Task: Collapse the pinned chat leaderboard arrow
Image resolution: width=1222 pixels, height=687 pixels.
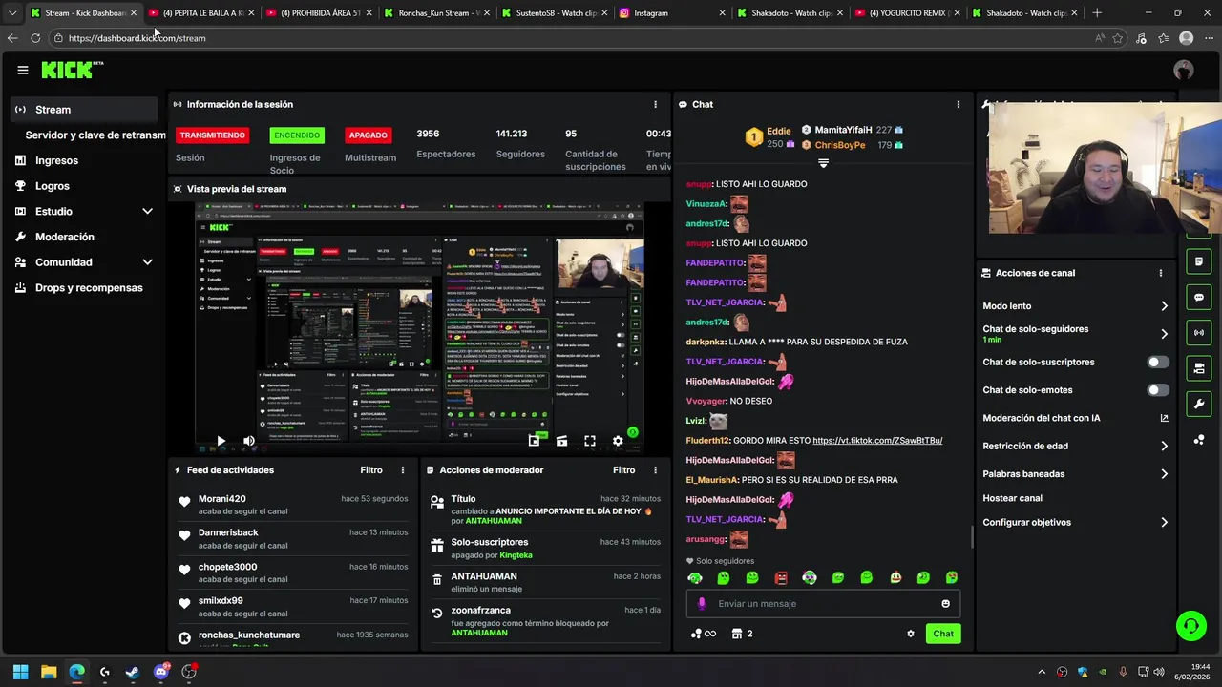Action: (x=823, y=163)
